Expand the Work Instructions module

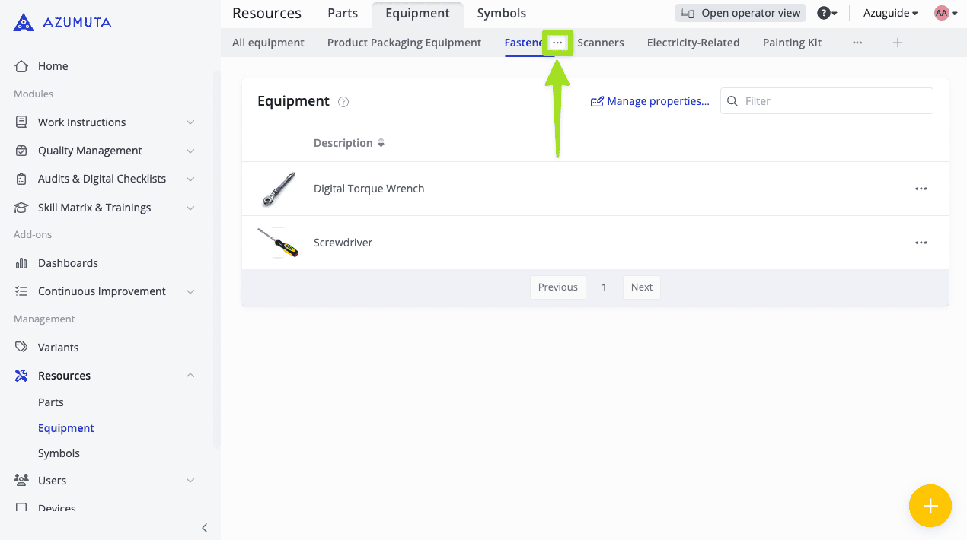pyautogui.click(x=190, y=122)
